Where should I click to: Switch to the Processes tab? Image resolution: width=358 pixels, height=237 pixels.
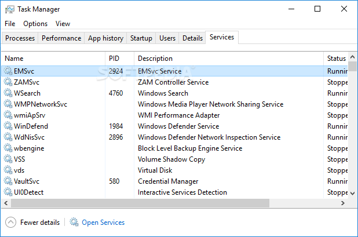20,38
